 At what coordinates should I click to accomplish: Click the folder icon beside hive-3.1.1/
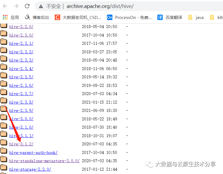click(x=4, y=134)
